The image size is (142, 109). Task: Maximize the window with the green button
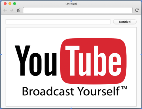pos(14,4)
